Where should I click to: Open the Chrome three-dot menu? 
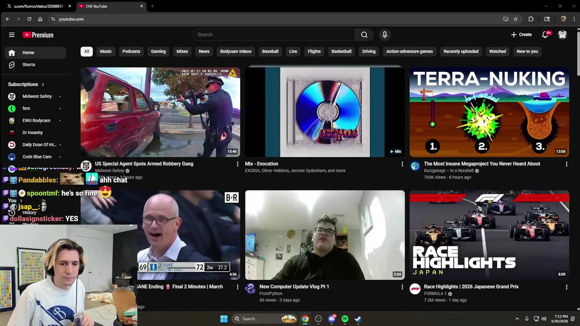coord(574,19)
